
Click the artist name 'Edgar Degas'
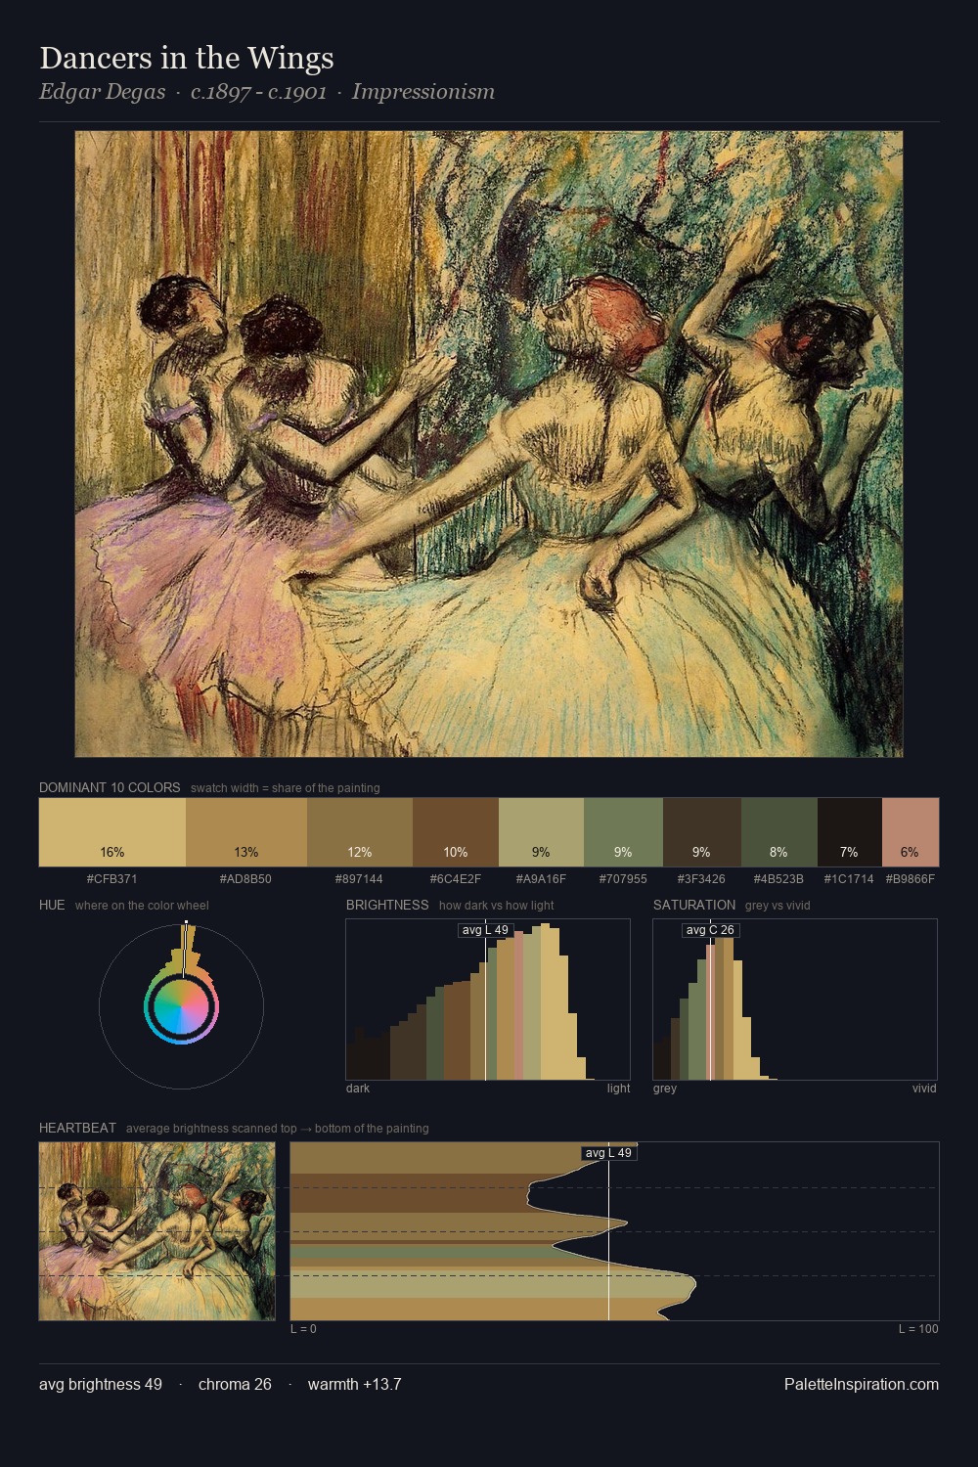[102, 92]
